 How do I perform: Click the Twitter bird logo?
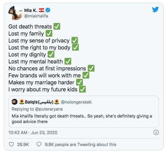(x=155, y=9)
